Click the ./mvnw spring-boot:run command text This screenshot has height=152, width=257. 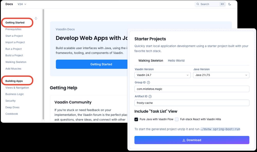(220, 129)
